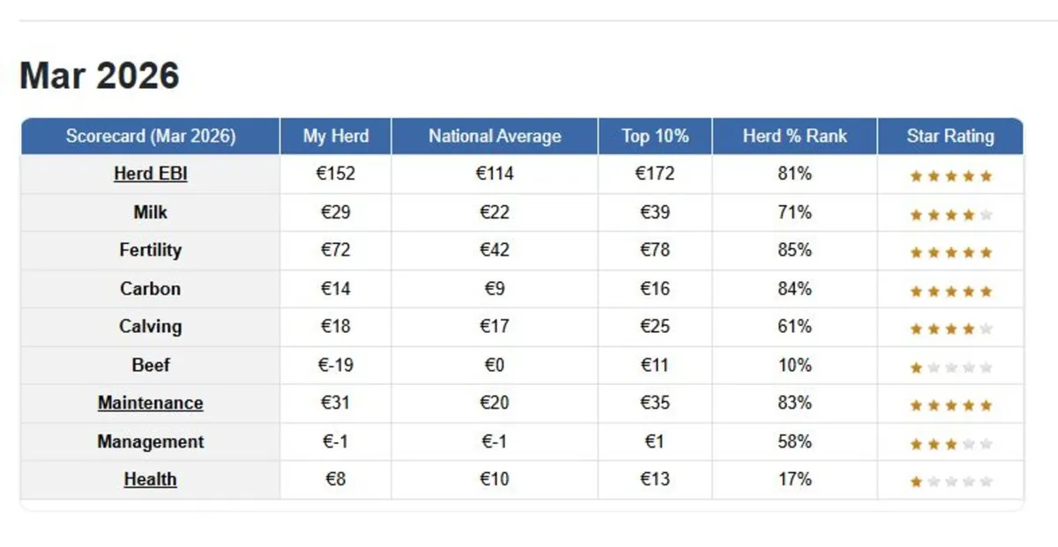Click the Beef row star rating
Screen dimensions: 1058x547
pyautogui.click(x=950, y=367)
